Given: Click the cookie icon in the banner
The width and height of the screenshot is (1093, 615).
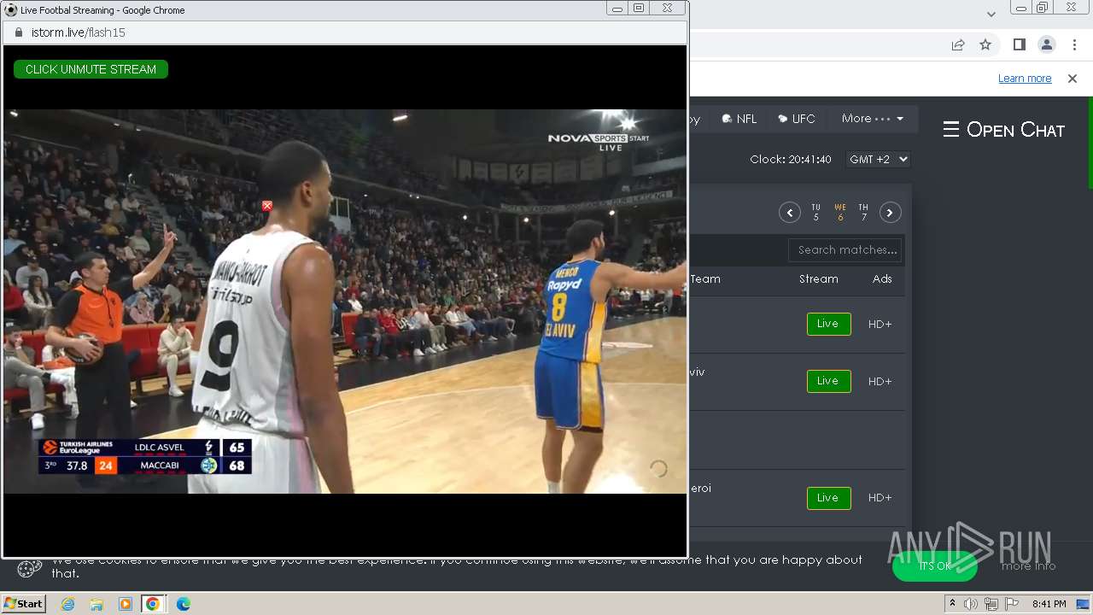Looking at the screenshot, I should point(30,568).
